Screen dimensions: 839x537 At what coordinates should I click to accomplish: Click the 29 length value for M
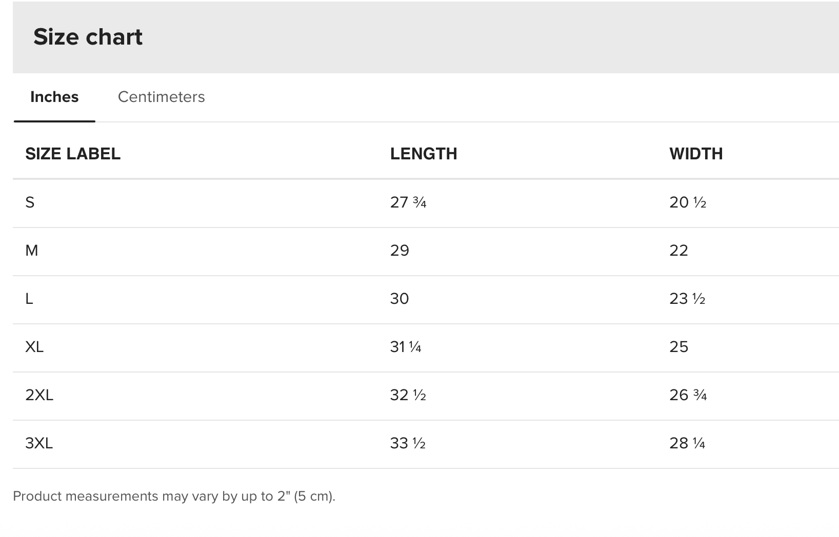coord(399,251)
